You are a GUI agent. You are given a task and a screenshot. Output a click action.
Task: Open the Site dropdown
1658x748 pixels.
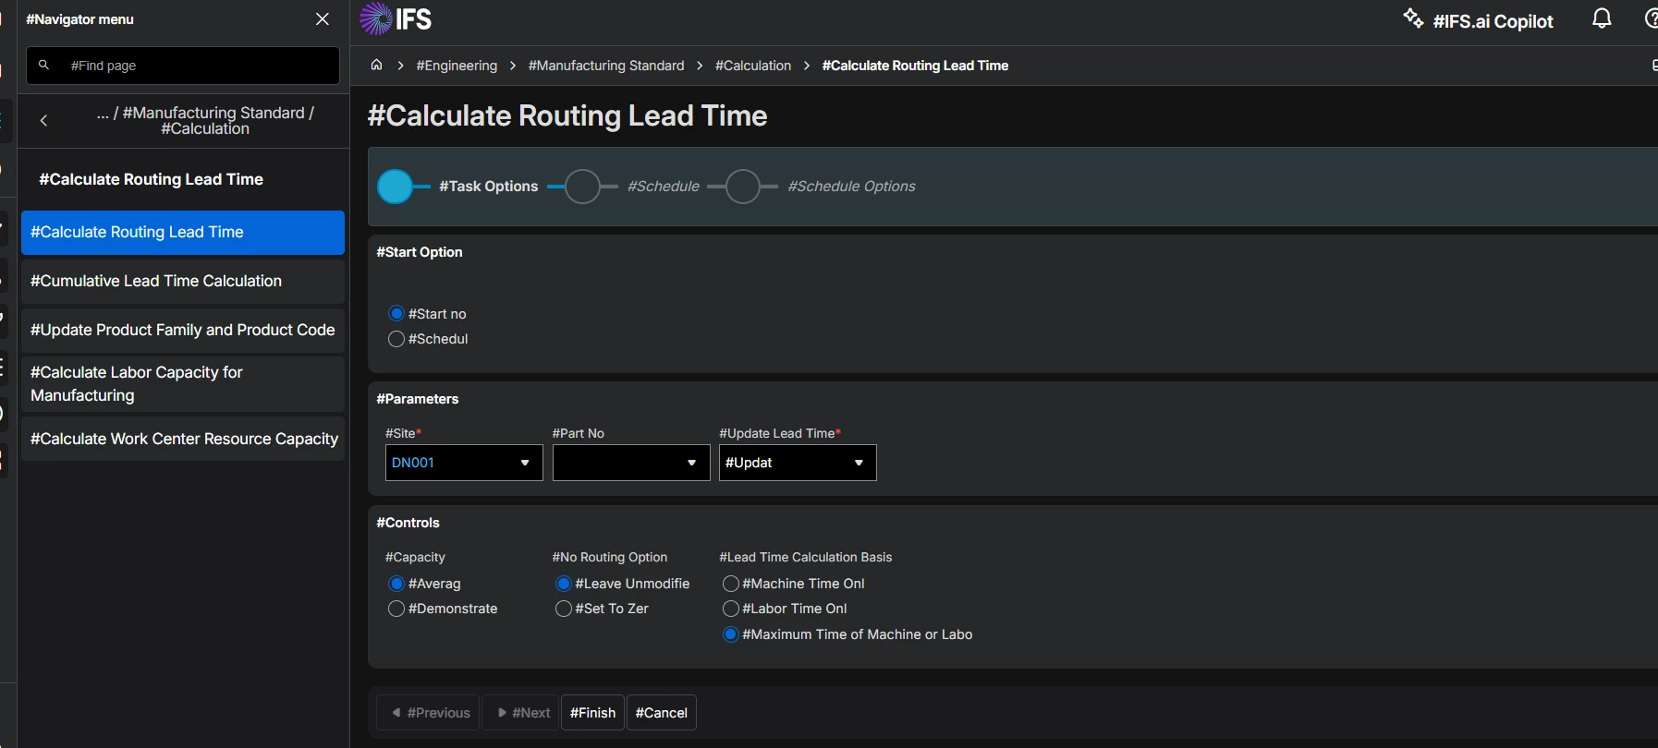(524, 463)
